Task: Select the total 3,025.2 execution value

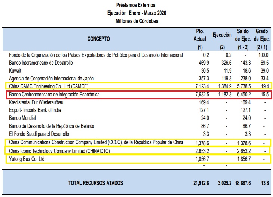Action: point(225,183)
